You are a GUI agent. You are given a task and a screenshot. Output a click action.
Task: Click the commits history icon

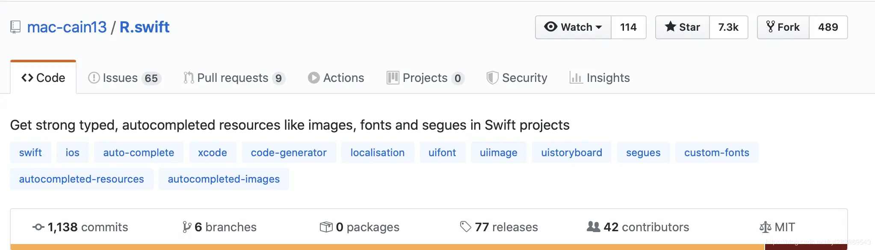click(38, 227)
